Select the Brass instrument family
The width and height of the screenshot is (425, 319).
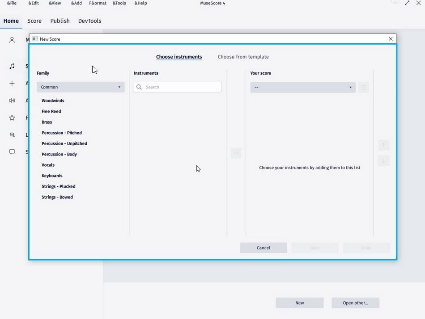[47, 122]
